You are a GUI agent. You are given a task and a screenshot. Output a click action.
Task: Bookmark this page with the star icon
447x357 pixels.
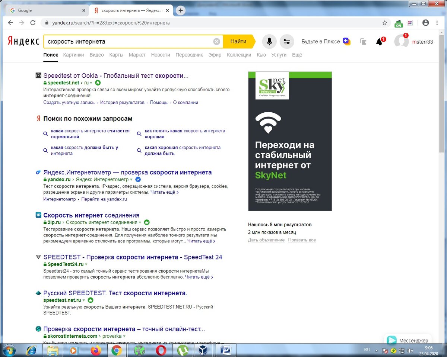click(385, 23)
